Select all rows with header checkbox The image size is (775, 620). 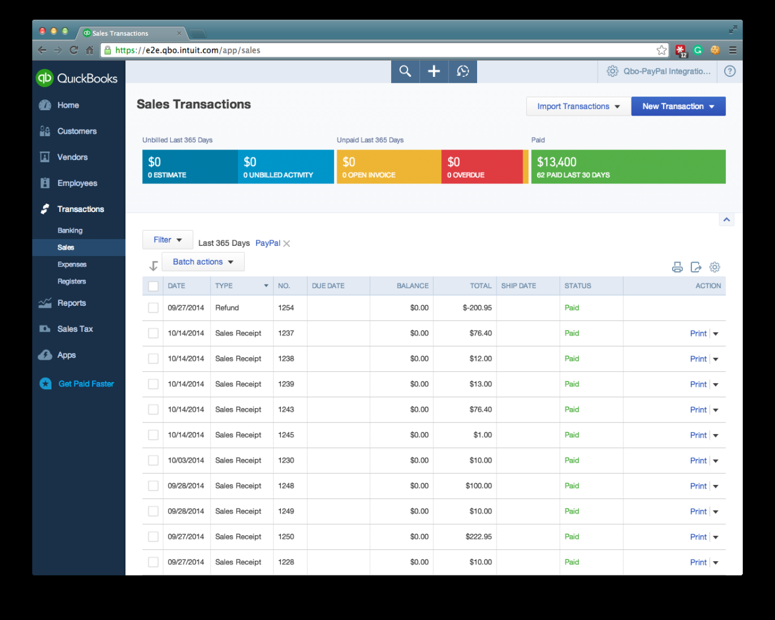tap(153, 286)
